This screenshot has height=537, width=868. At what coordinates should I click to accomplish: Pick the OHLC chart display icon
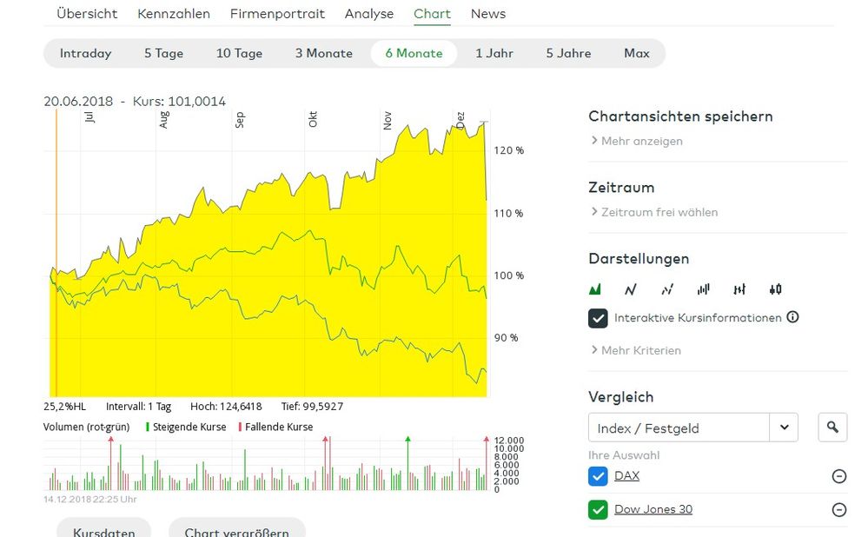(739, 289)
